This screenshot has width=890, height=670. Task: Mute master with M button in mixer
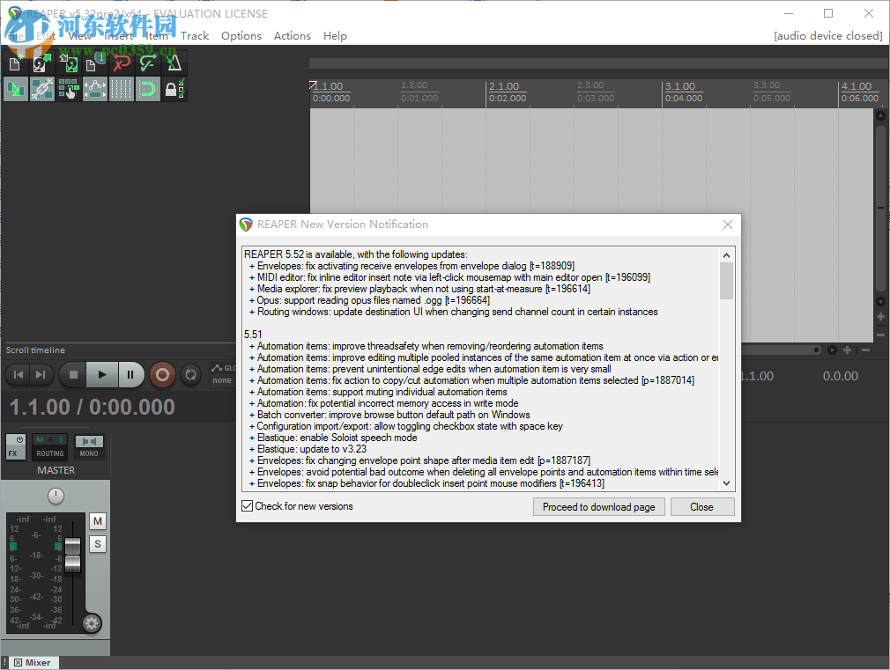[x=98, y=521]
